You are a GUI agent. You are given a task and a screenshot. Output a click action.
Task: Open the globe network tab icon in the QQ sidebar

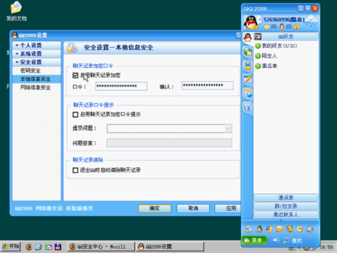coord(248,51)
